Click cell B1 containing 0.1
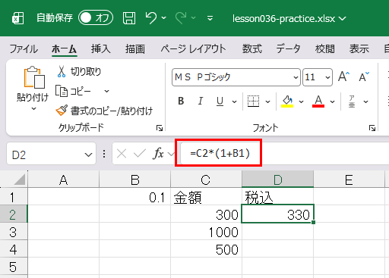The height and width of the screenshot is (278, 389). (x=134, y=197)
